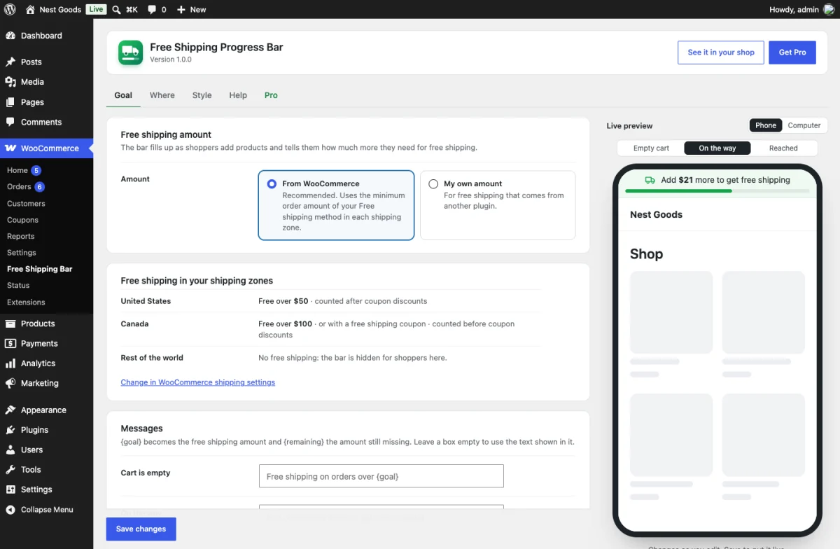Click the Collapse Menu arrow icon
This screenshot has width=840, height=549.
[x=10, y=510]
